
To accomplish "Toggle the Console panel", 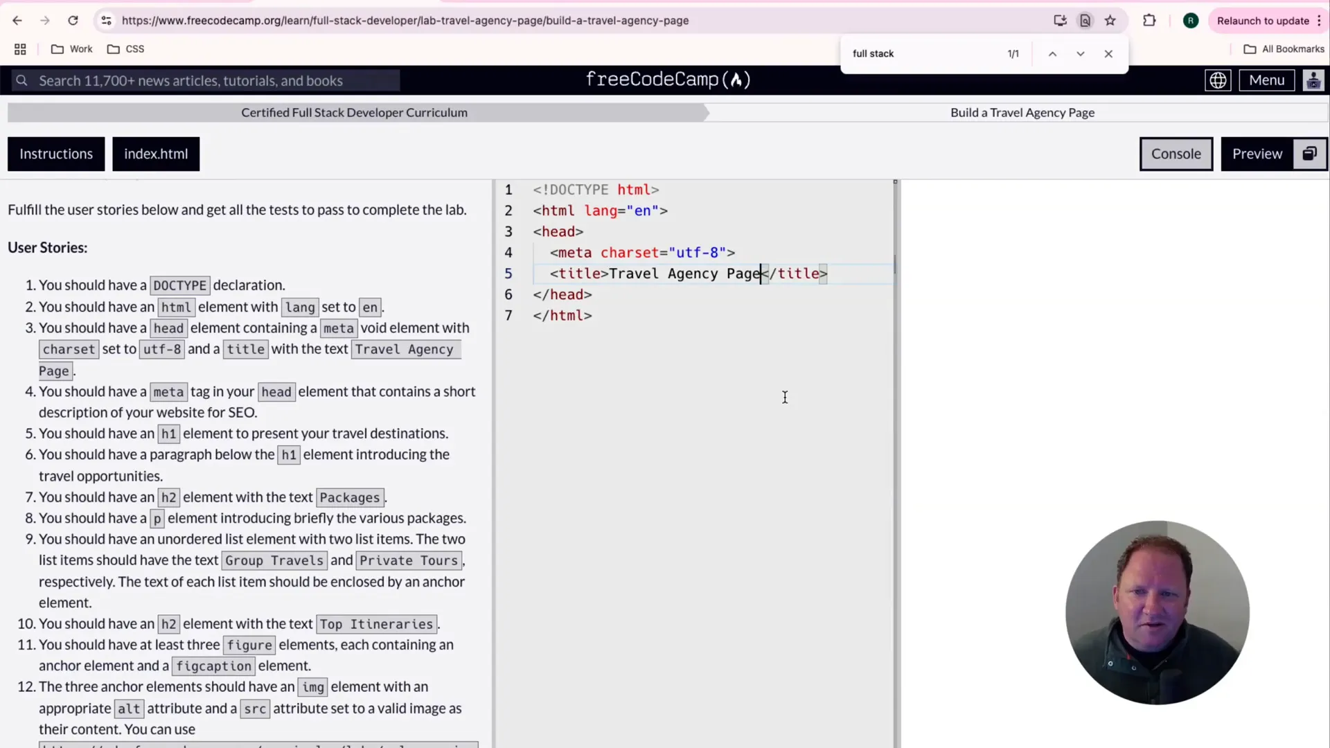I will click(1176, 154).
